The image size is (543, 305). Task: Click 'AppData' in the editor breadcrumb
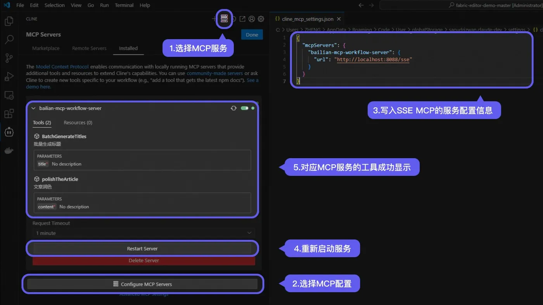tap(337, 30)
